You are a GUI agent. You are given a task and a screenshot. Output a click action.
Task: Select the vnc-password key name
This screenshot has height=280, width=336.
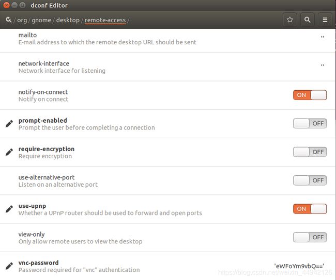(38, 262)
